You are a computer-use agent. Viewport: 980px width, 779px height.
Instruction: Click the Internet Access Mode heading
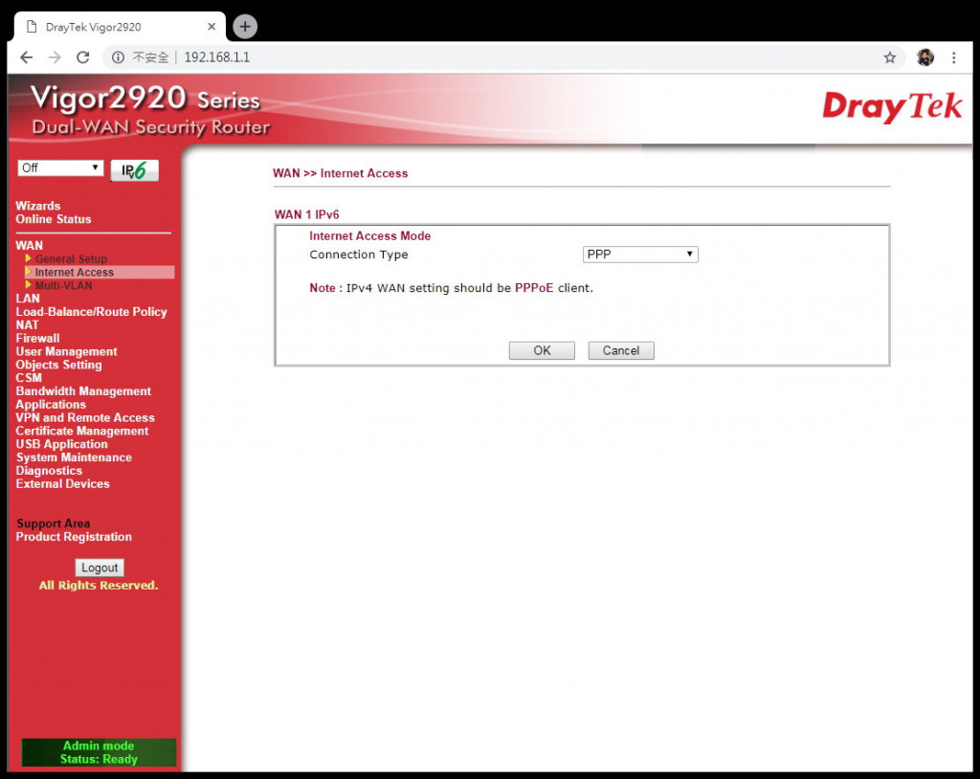pos(369,235)
